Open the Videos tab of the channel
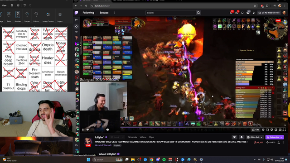Screen dimensions: 290x163 click(x=143, y=137)
